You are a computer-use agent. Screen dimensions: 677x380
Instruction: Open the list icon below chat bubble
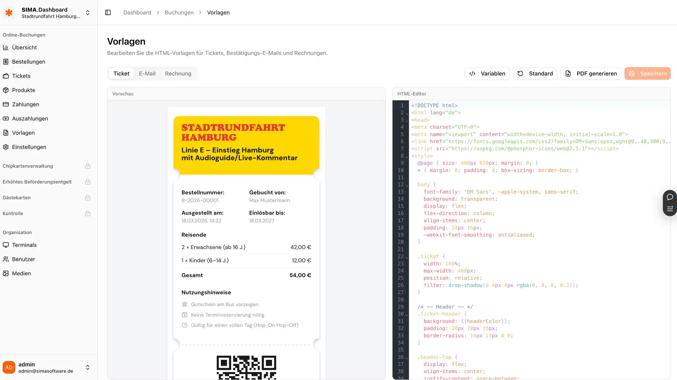click(670, 209)
